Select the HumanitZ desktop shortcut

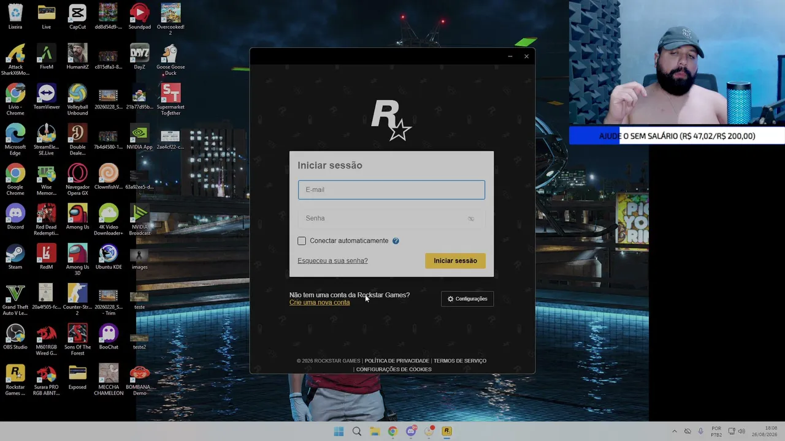coord(77,56)
